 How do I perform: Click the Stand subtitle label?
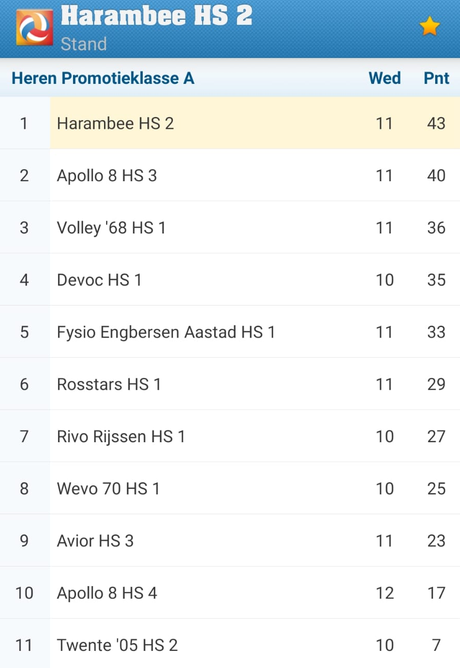83,44
